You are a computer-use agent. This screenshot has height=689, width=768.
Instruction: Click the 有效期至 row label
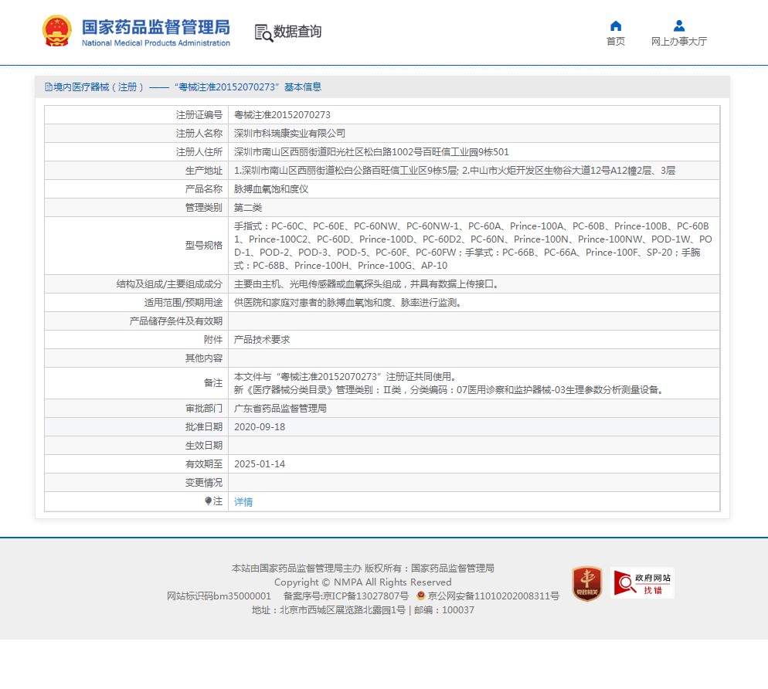click(204, 464)
